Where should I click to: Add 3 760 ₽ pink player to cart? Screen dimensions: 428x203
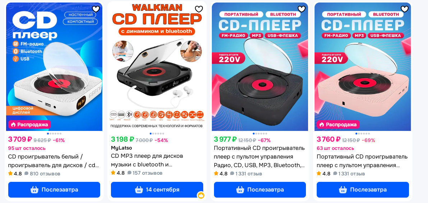tap(363, 190)
